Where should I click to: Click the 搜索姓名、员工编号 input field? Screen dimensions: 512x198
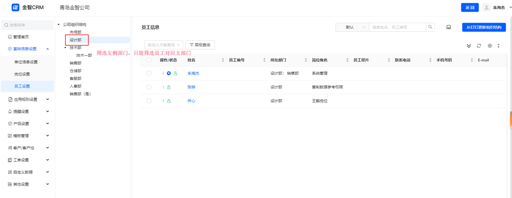(398, 27)
